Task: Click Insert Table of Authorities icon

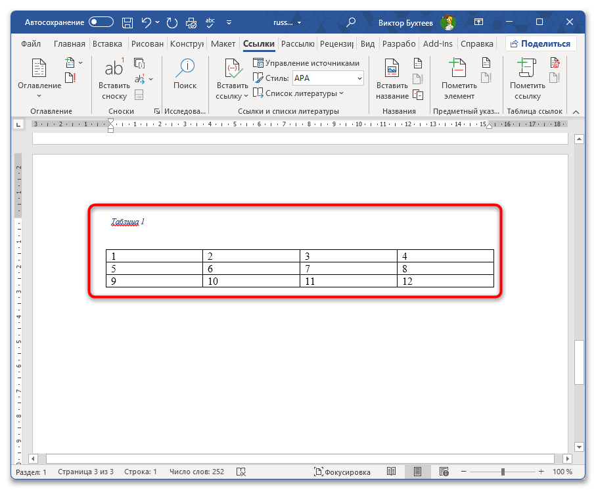Action: [x=555, y=62]
